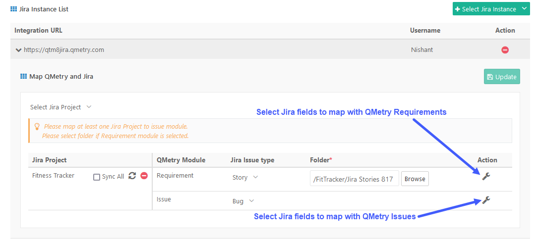Viewport: 536px width, 240px height.
Task: Click the lightbulb hint icon
Action: tap(37, 127)
